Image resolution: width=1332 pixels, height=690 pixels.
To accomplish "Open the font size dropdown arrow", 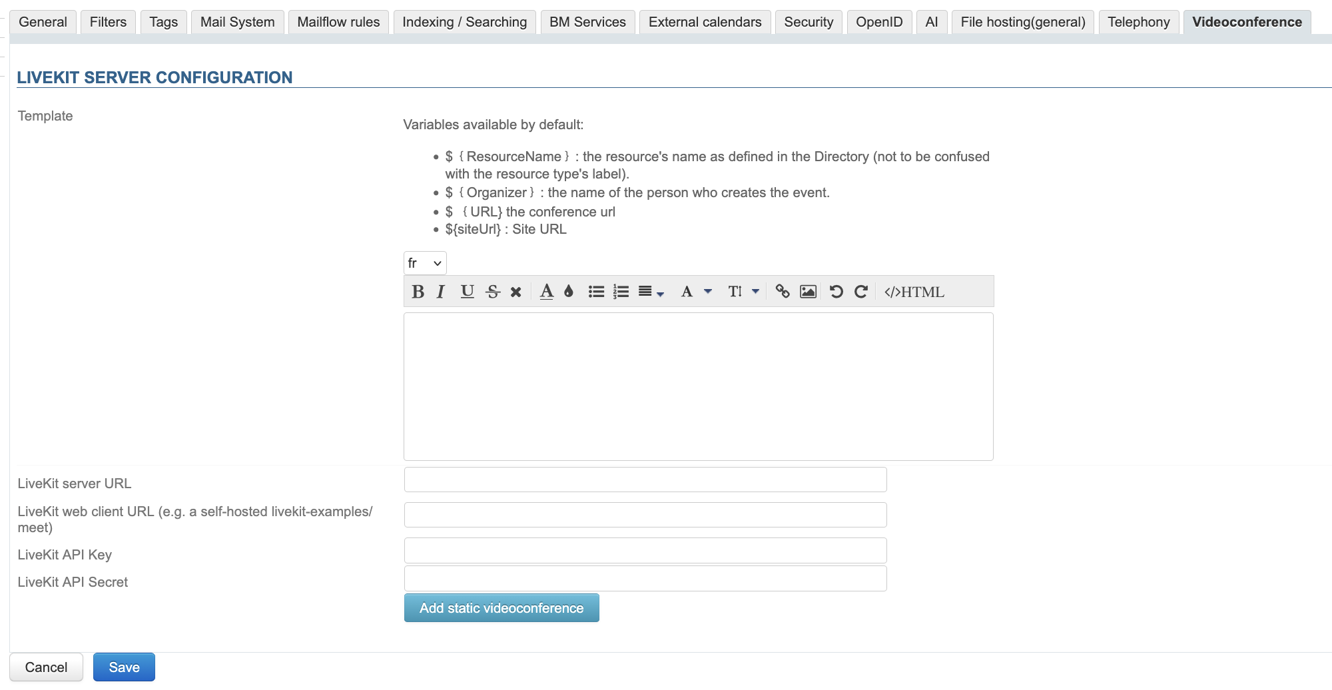I will 755,292.
